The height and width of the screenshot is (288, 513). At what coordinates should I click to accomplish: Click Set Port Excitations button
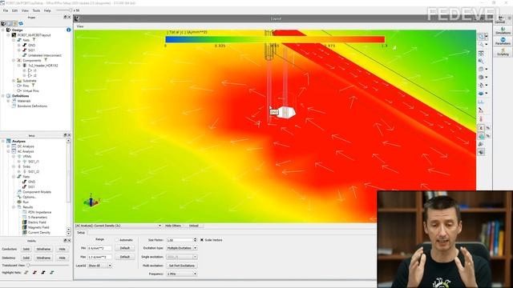pos(182,266)
